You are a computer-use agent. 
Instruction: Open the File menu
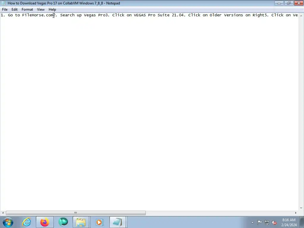tap(5, 9)
